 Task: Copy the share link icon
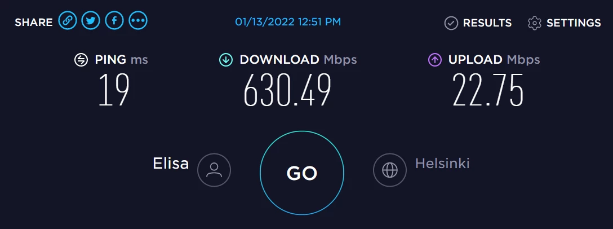[x=68, y=21]
